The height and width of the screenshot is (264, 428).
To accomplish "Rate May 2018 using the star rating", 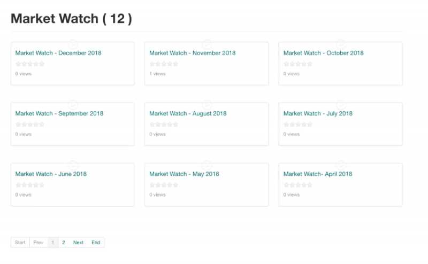I will 164,185.
